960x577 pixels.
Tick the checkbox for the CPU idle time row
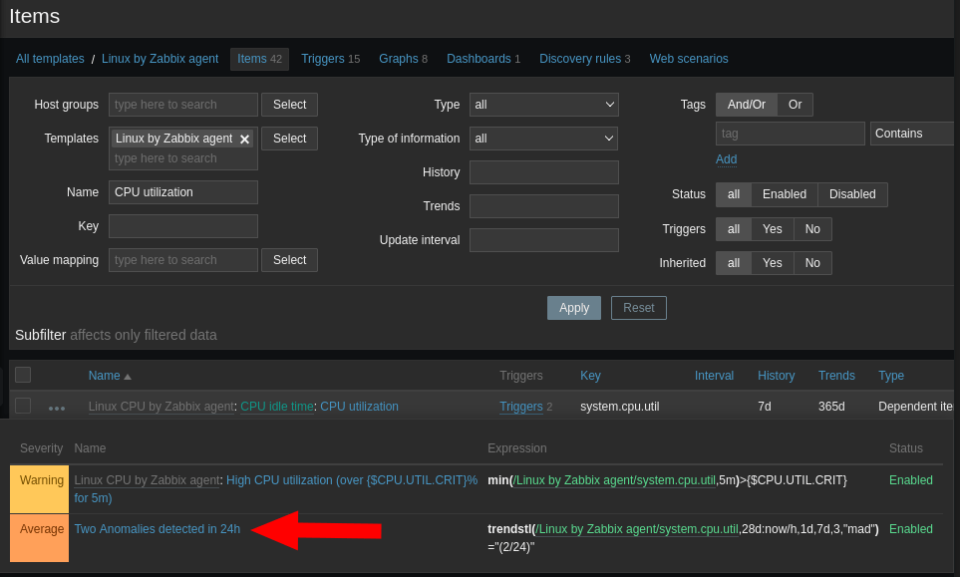pos(22,407)
